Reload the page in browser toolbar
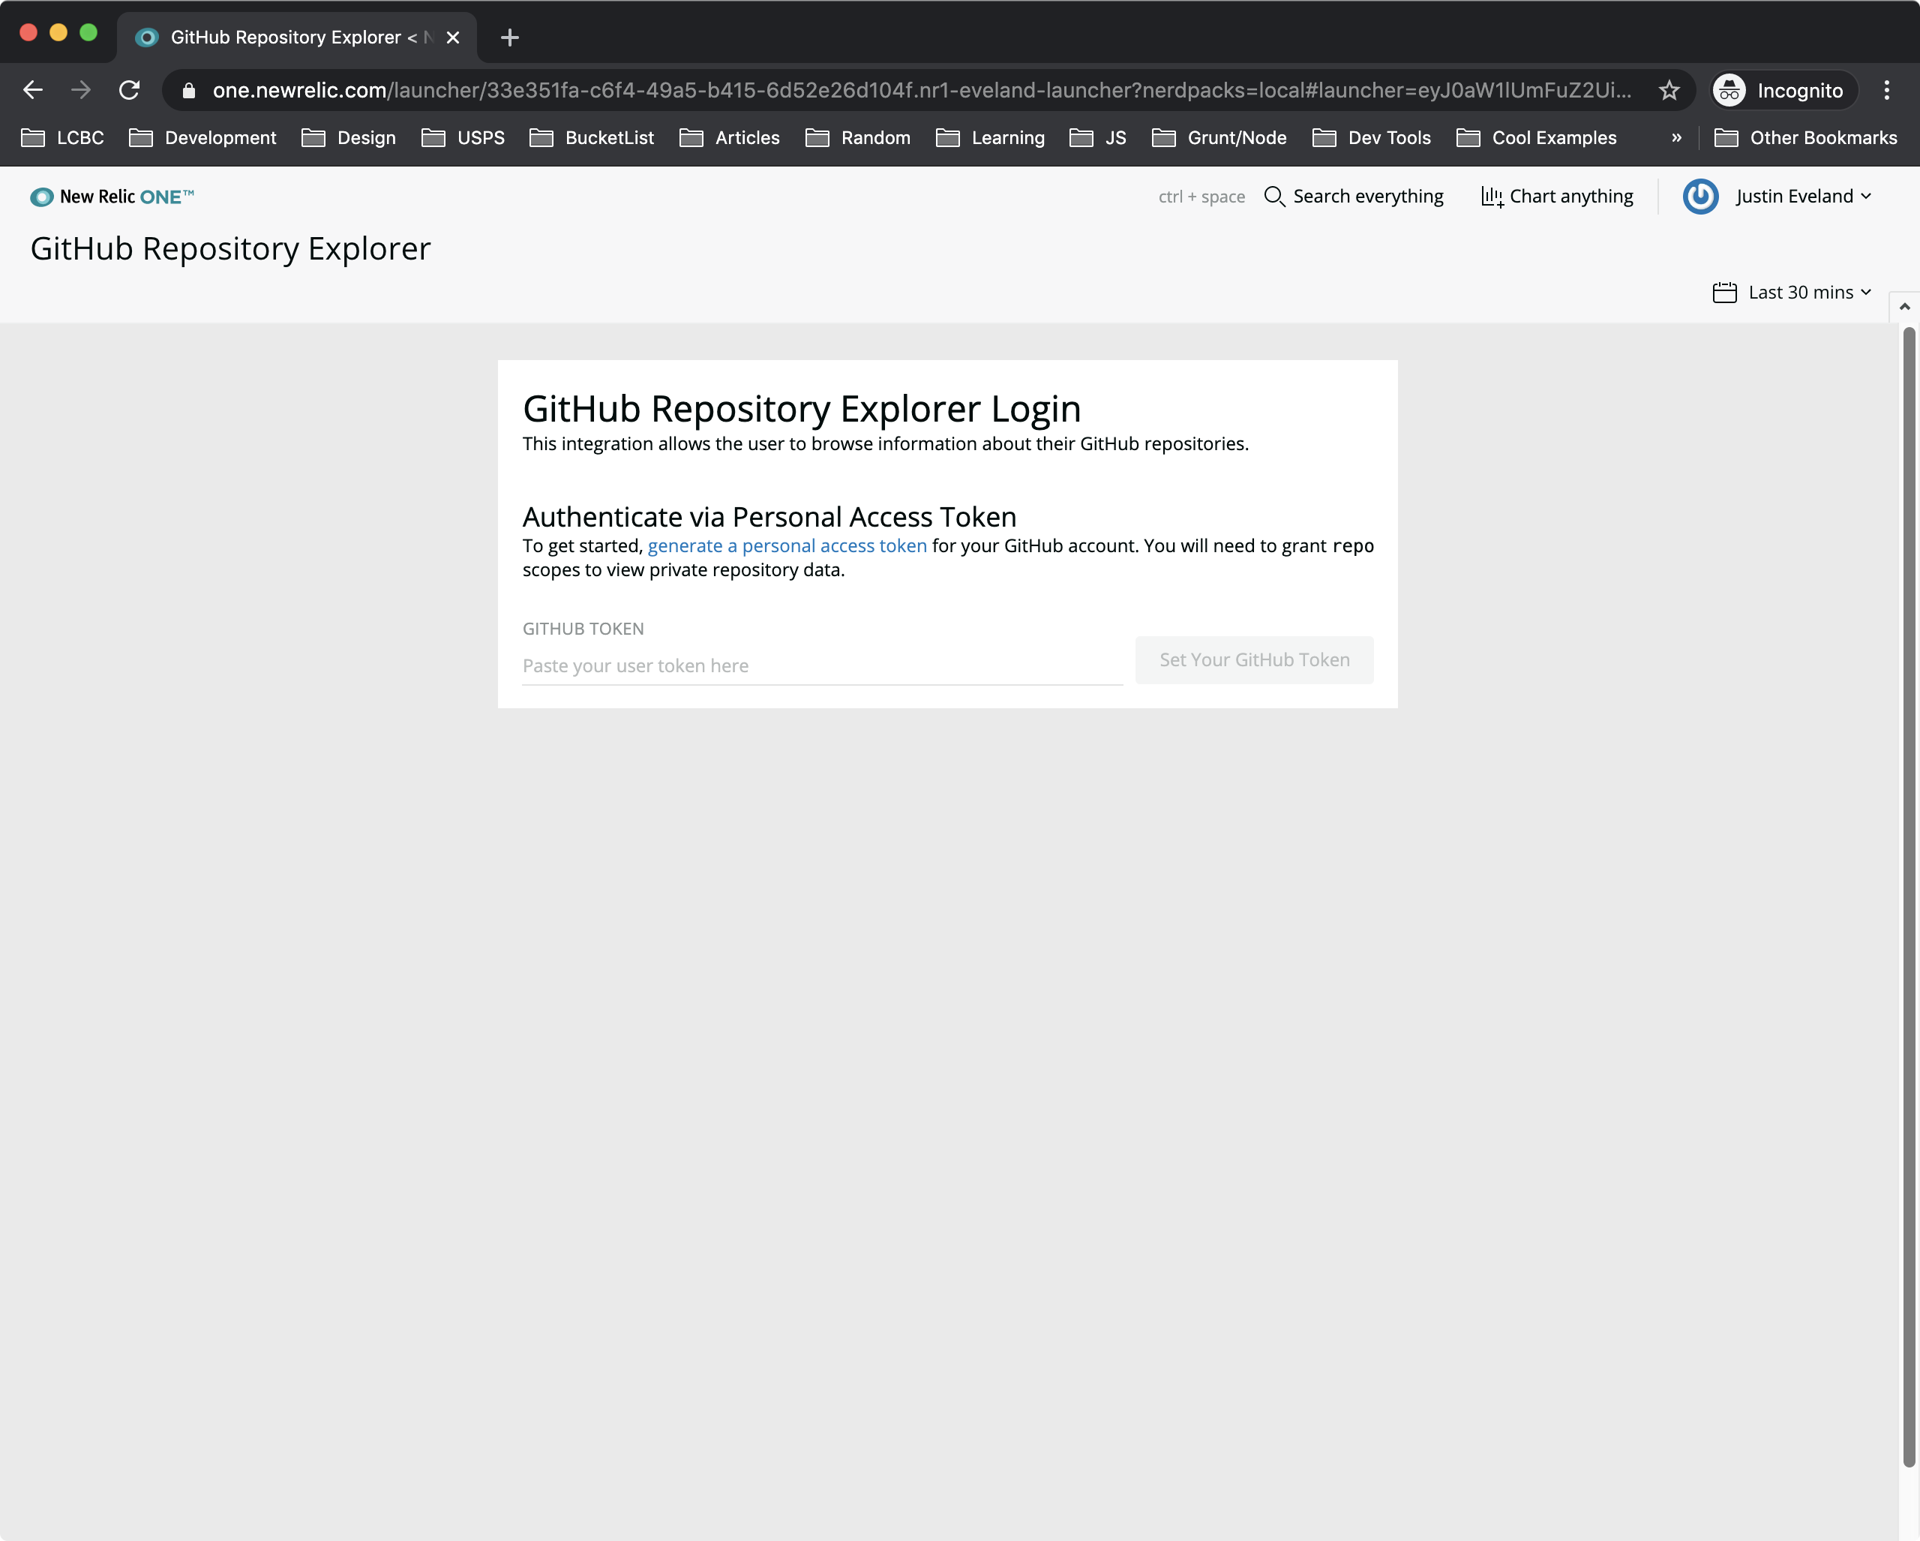 [130, 90]
